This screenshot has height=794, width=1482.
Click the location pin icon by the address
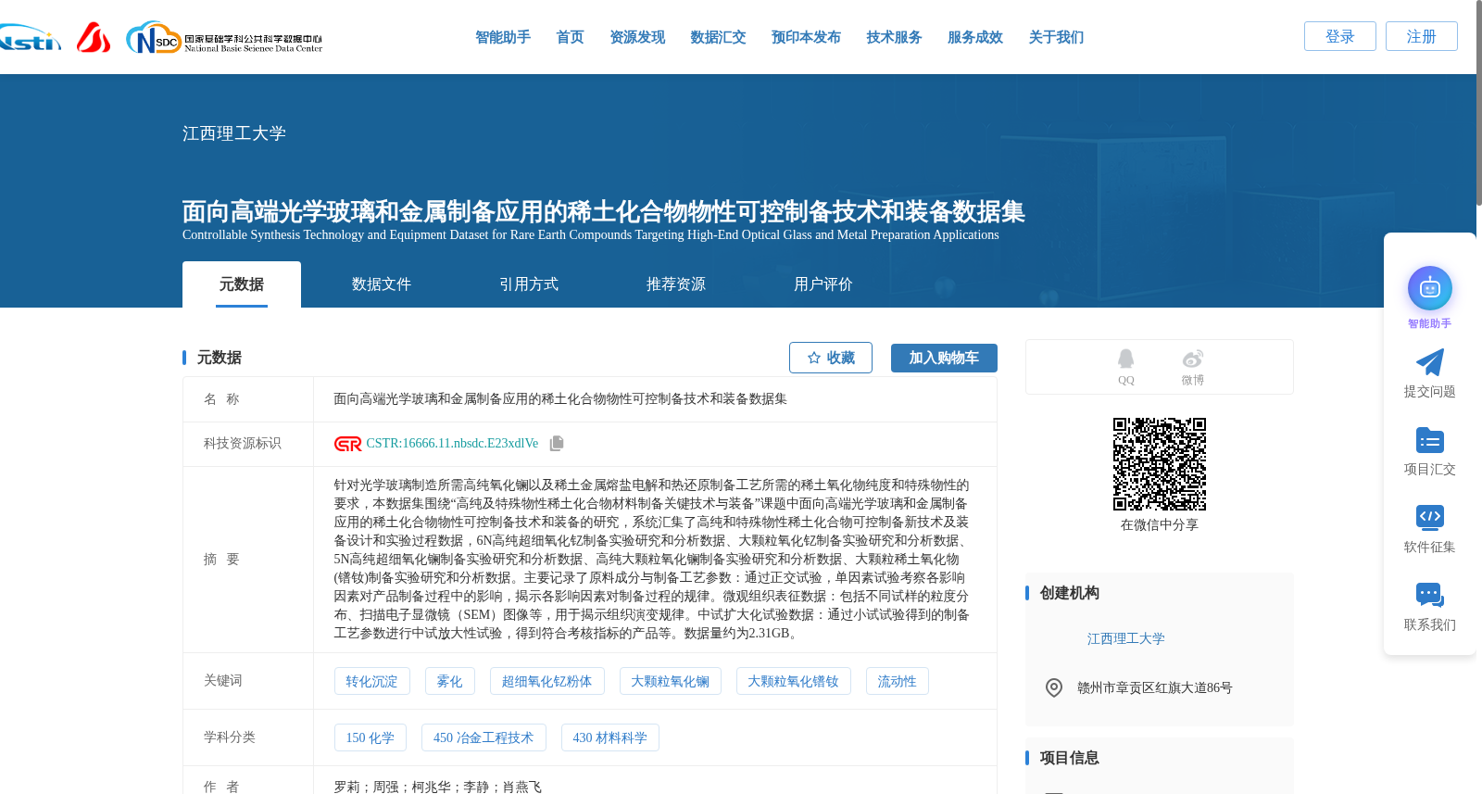point(1054,687)
